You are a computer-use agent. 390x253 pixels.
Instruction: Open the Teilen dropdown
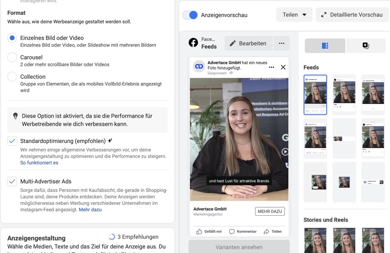294,15
